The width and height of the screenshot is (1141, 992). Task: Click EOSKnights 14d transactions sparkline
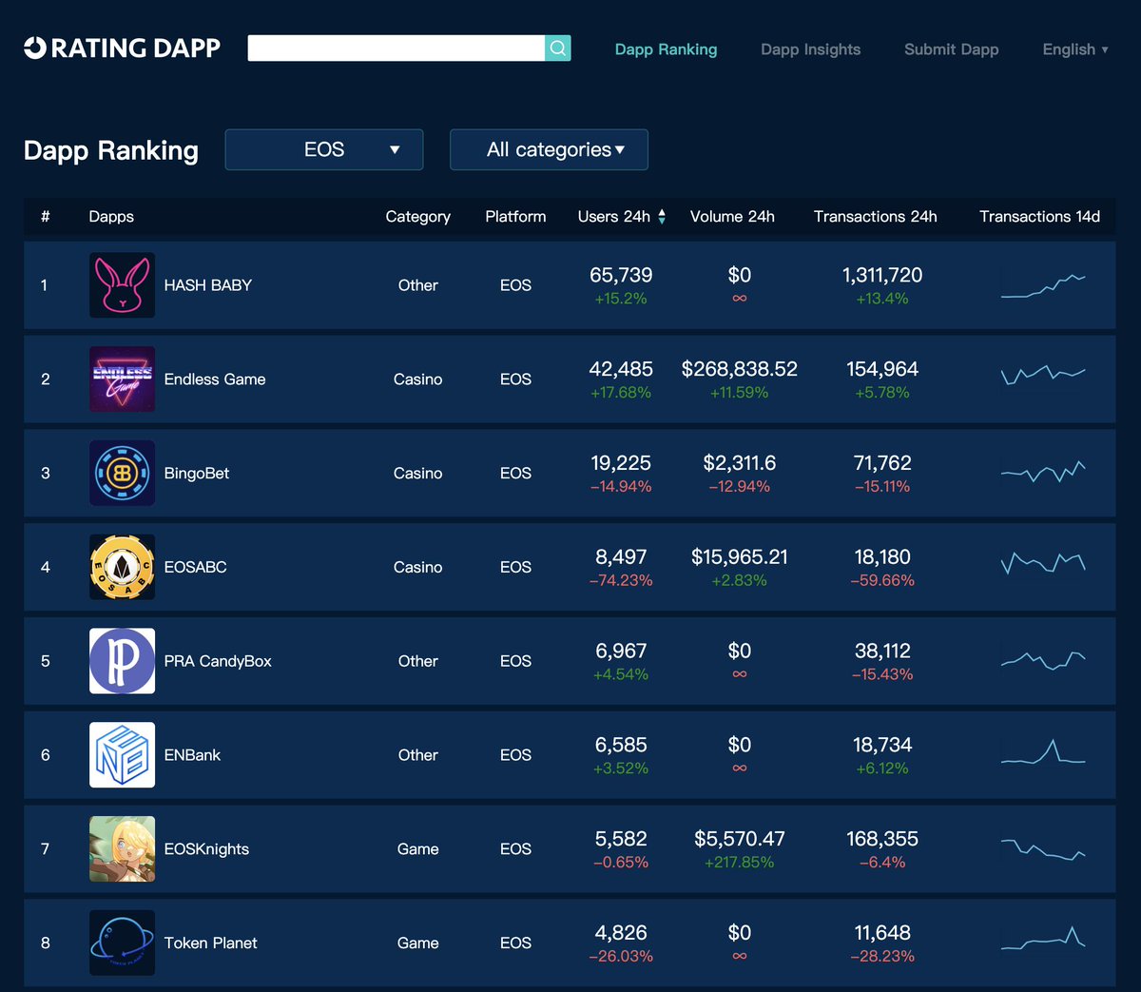[x=1043, y=849]
